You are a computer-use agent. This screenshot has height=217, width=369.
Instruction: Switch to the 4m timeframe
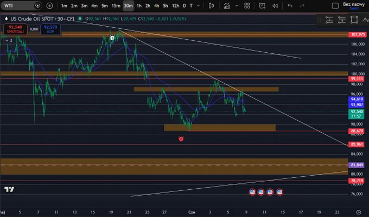[94, 5]
